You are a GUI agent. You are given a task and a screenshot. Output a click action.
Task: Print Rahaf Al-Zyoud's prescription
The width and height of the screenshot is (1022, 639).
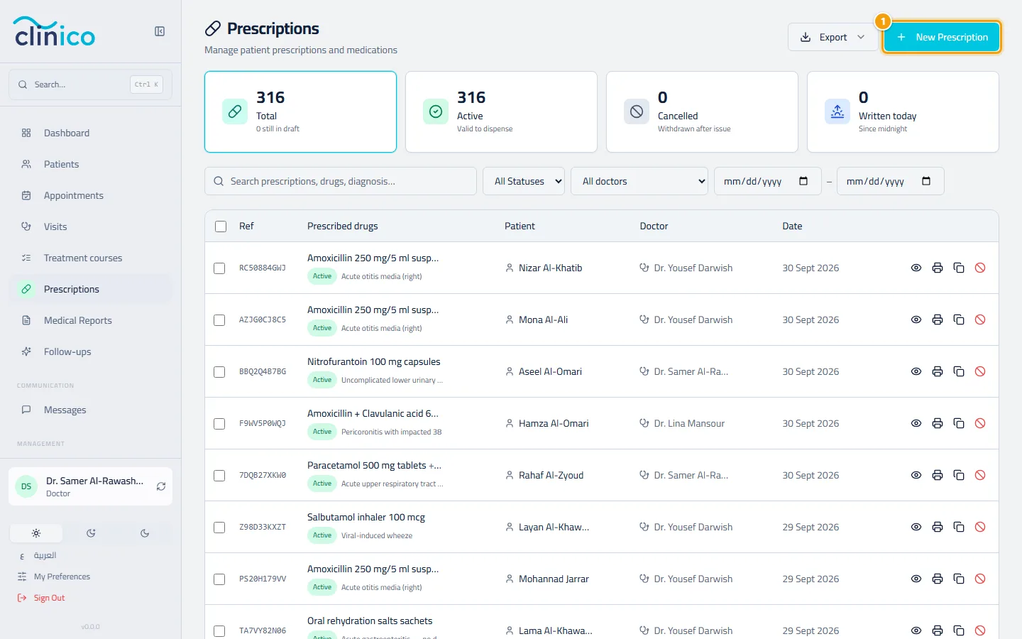[938, 475]
